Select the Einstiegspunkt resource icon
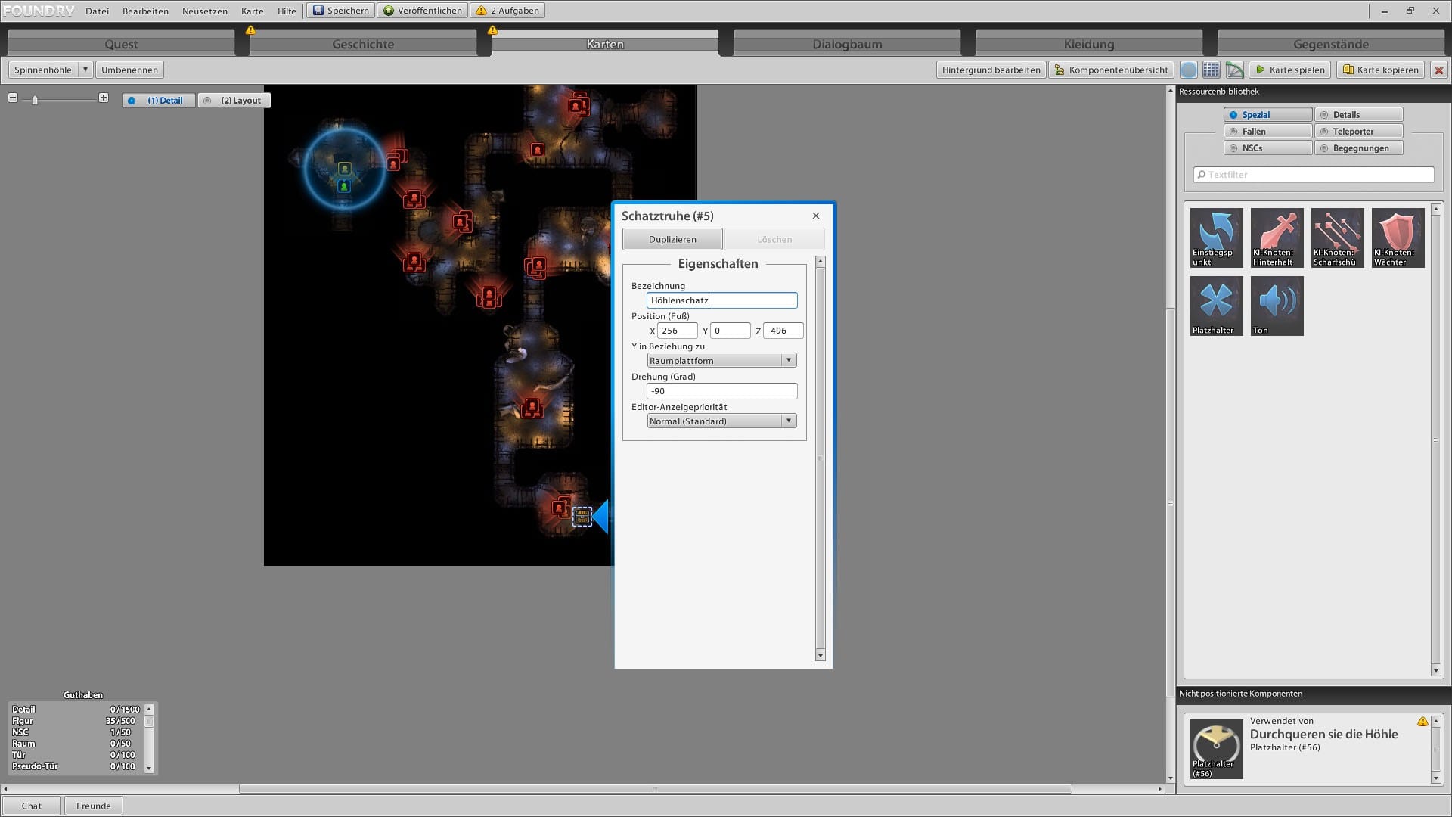Image resolution: width=1452 pixels, height=817 pixels. (1216, 237)
